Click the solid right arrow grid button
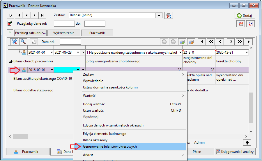The width and height of the screenshot is (262, 161). point(249,41)
